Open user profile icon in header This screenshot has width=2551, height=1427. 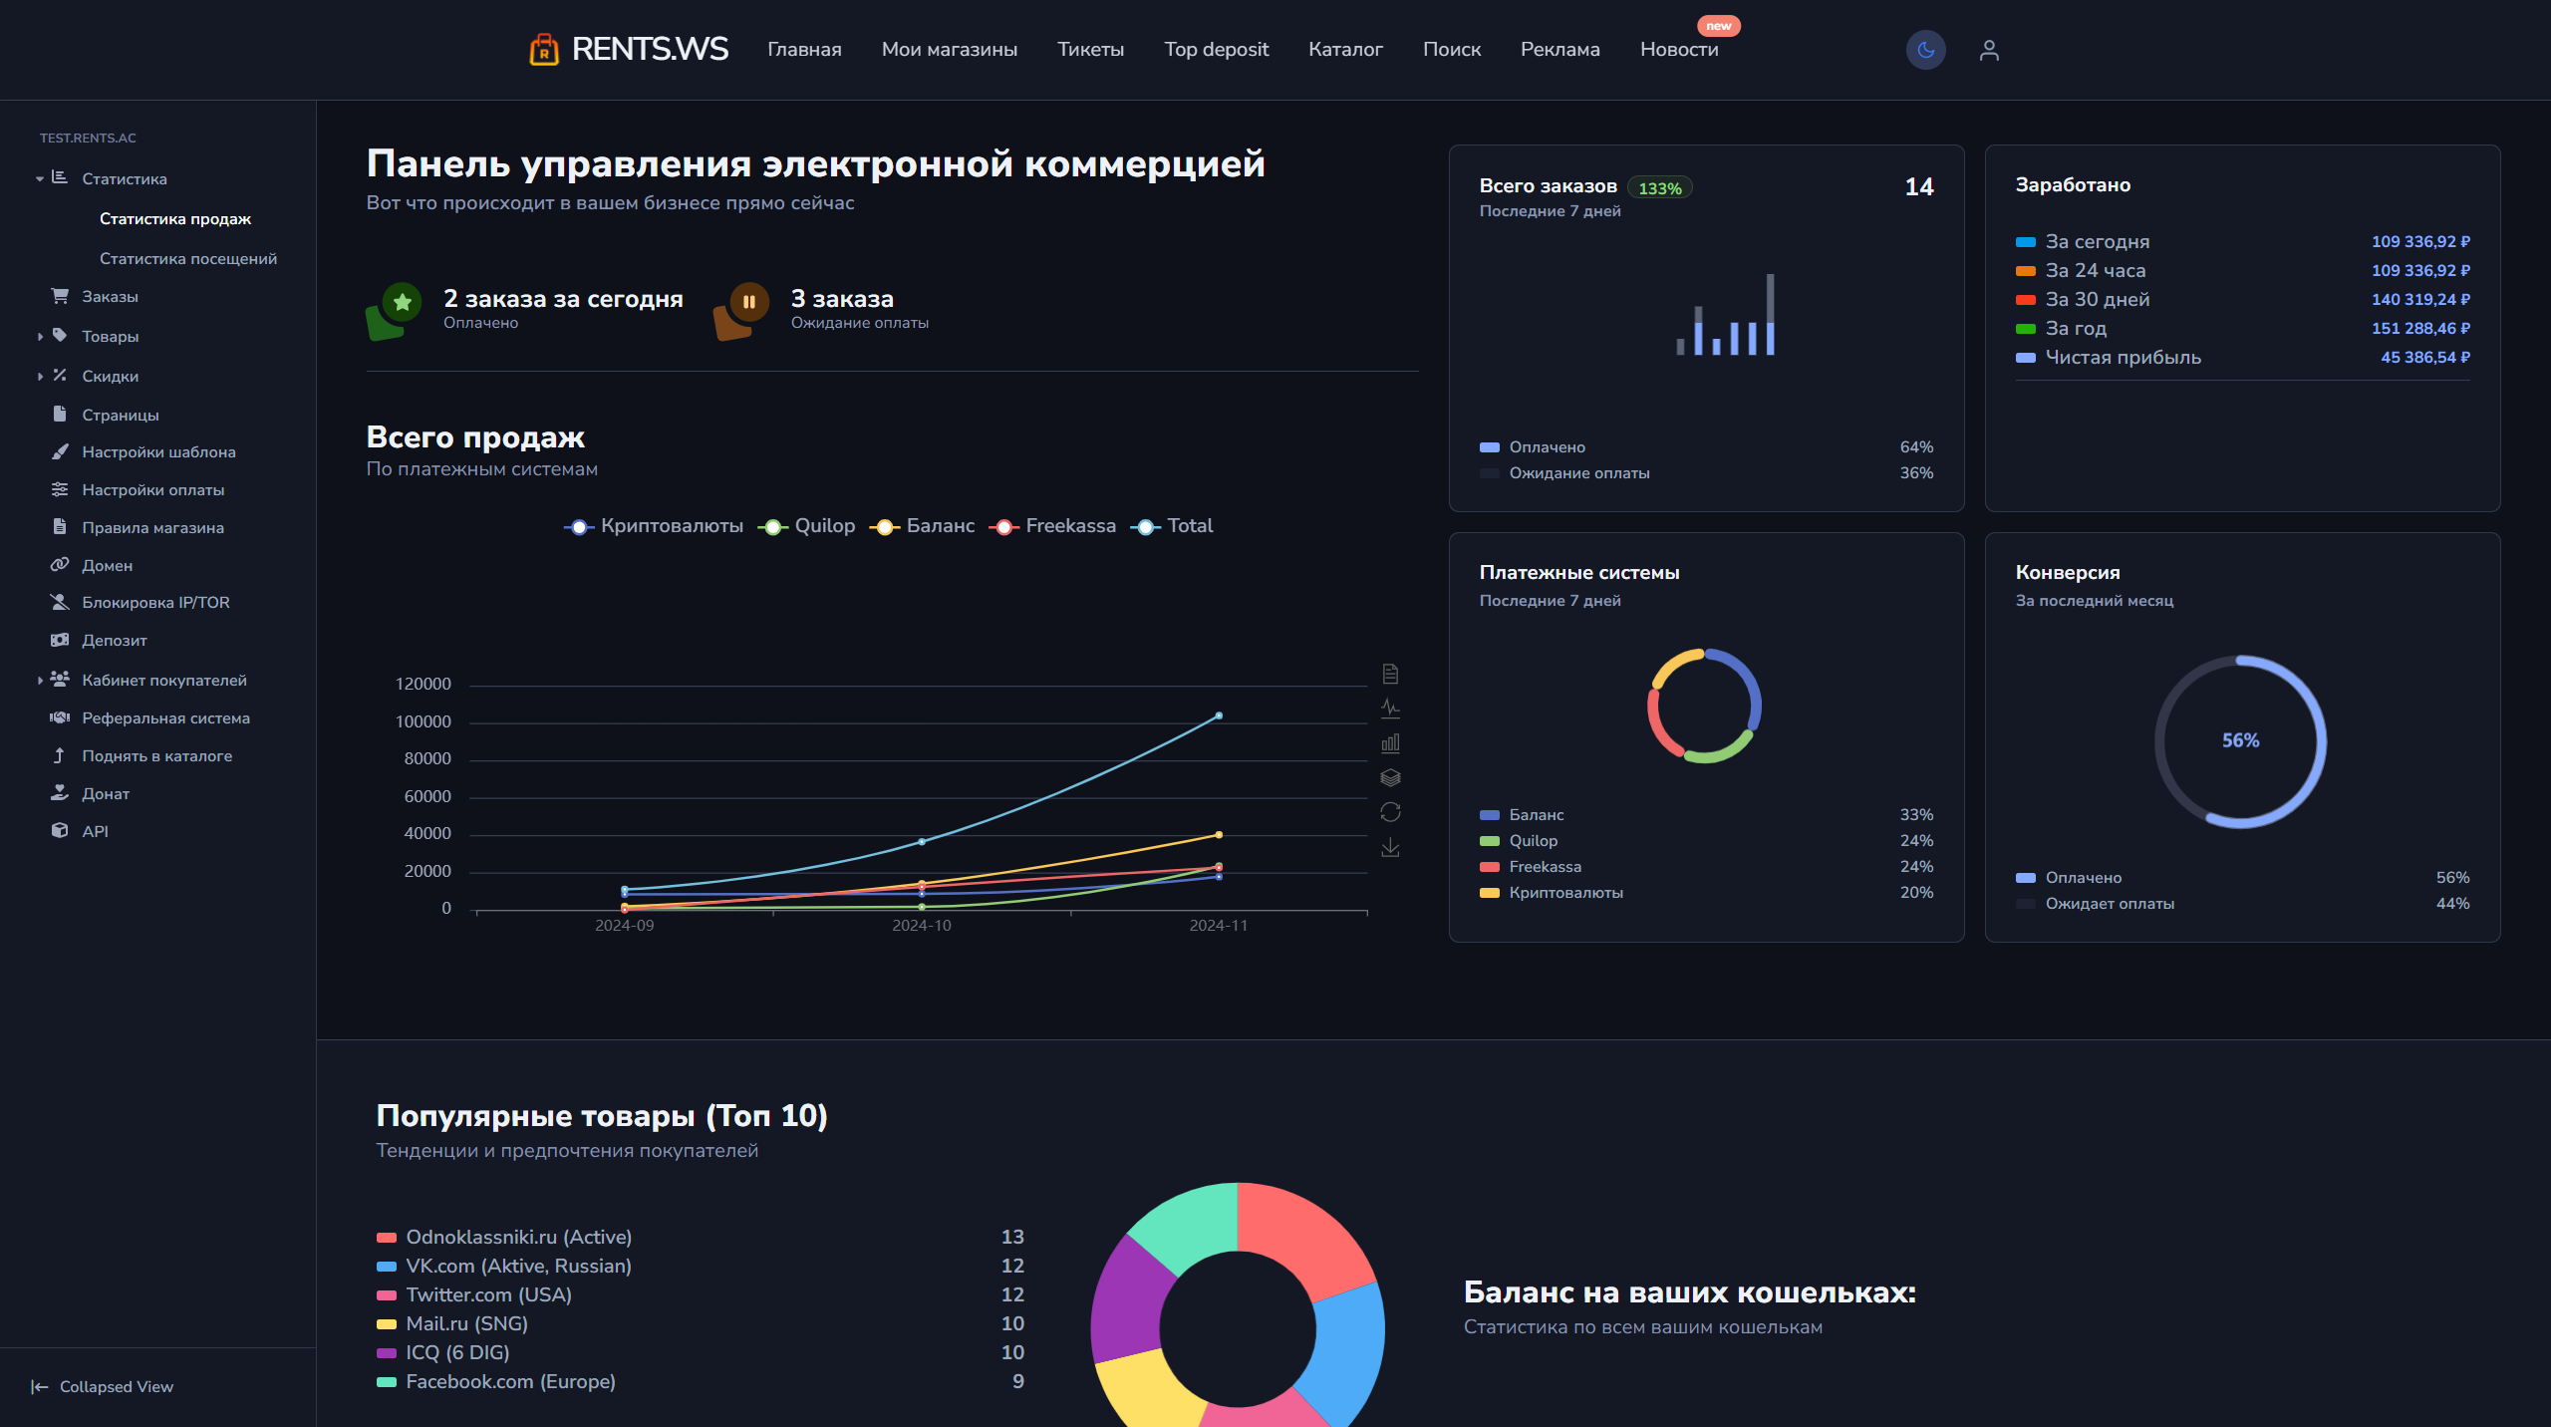[1989, 50]
